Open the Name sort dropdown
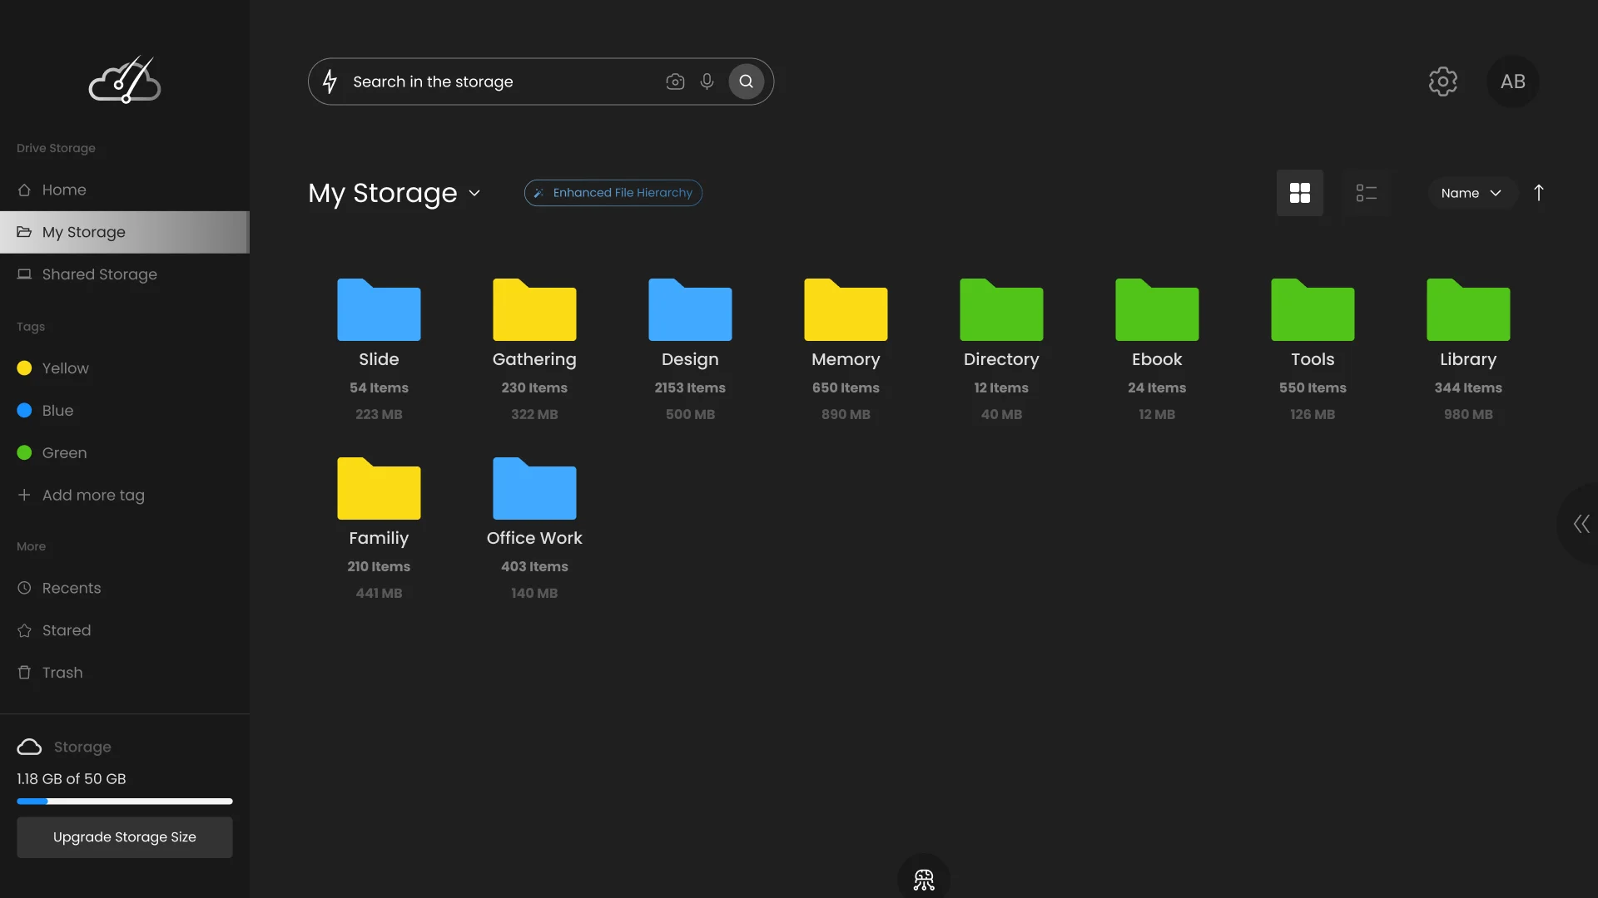Viewport: 1598px width, 898px height. click(1471, 193)
